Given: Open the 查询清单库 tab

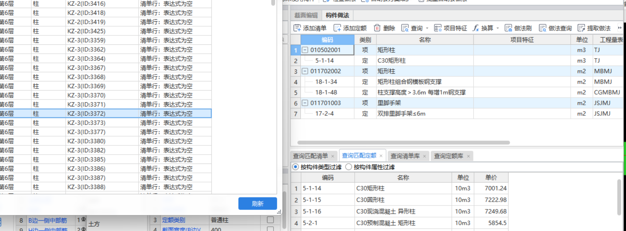Looking at the screenshot, I should [405, 156].
